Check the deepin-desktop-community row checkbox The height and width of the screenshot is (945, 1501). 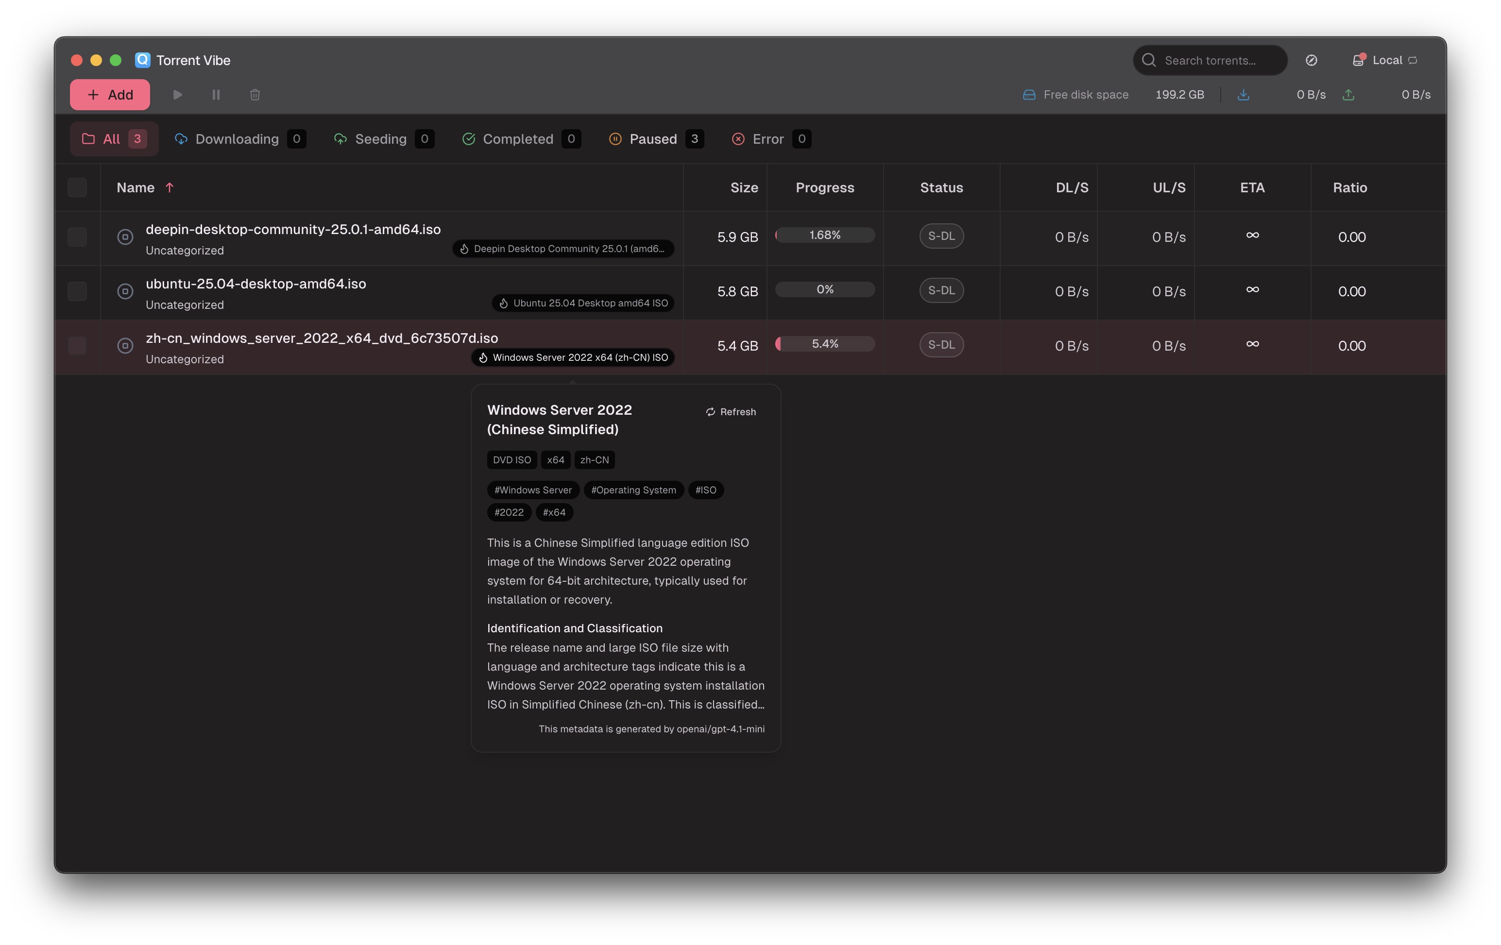coord(77,237)
